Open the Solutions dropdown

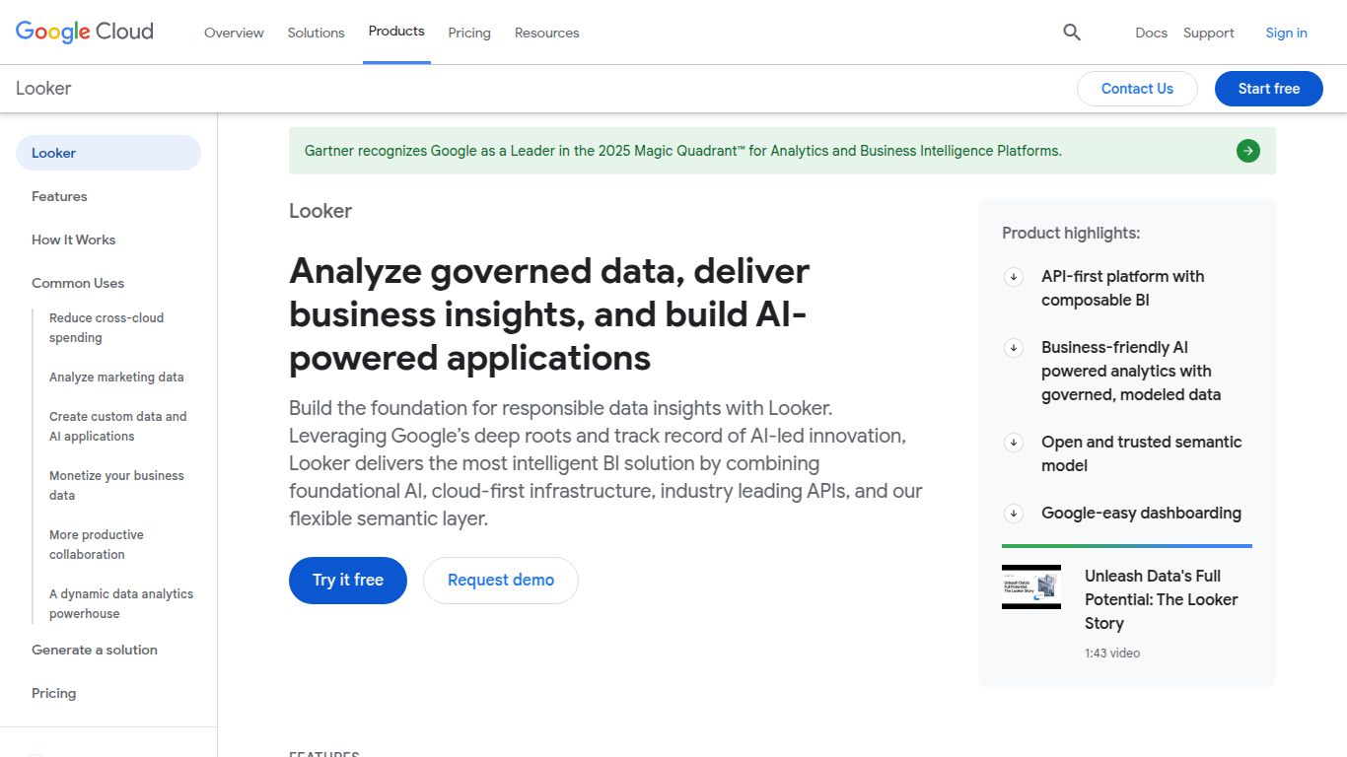(x=316, y=32)
